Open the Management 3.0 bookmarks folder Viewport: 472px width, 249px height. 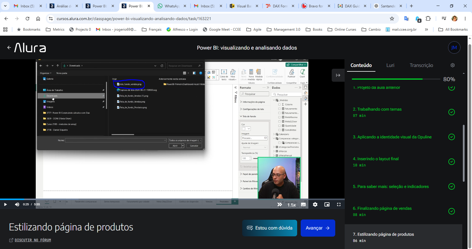284,30
